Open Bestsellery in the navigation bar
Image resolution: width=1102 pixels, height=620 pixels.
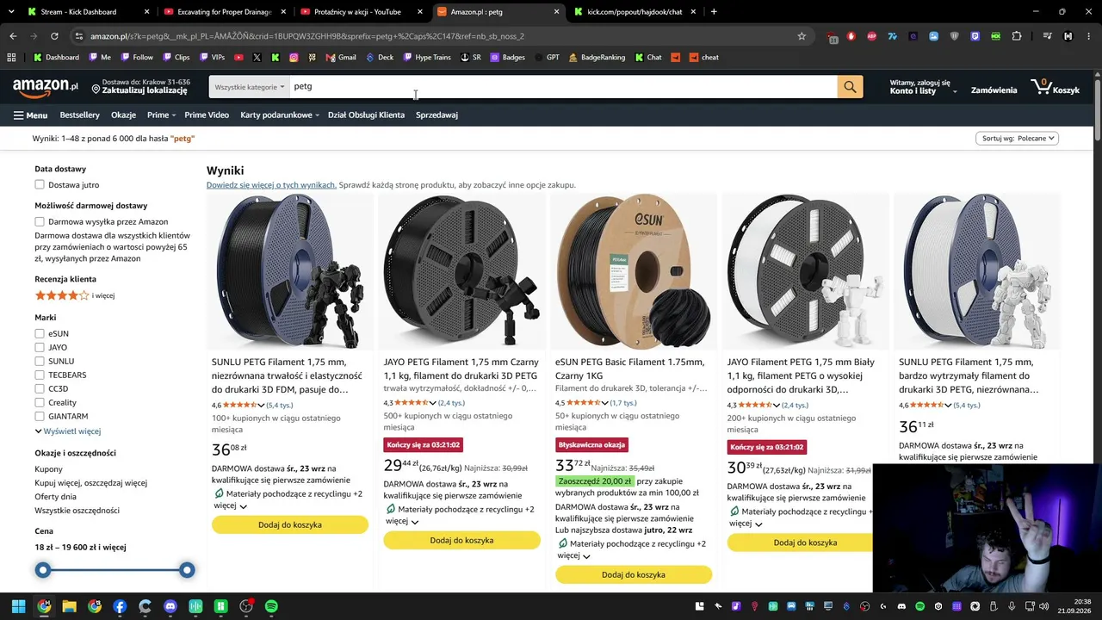[79, 115]
